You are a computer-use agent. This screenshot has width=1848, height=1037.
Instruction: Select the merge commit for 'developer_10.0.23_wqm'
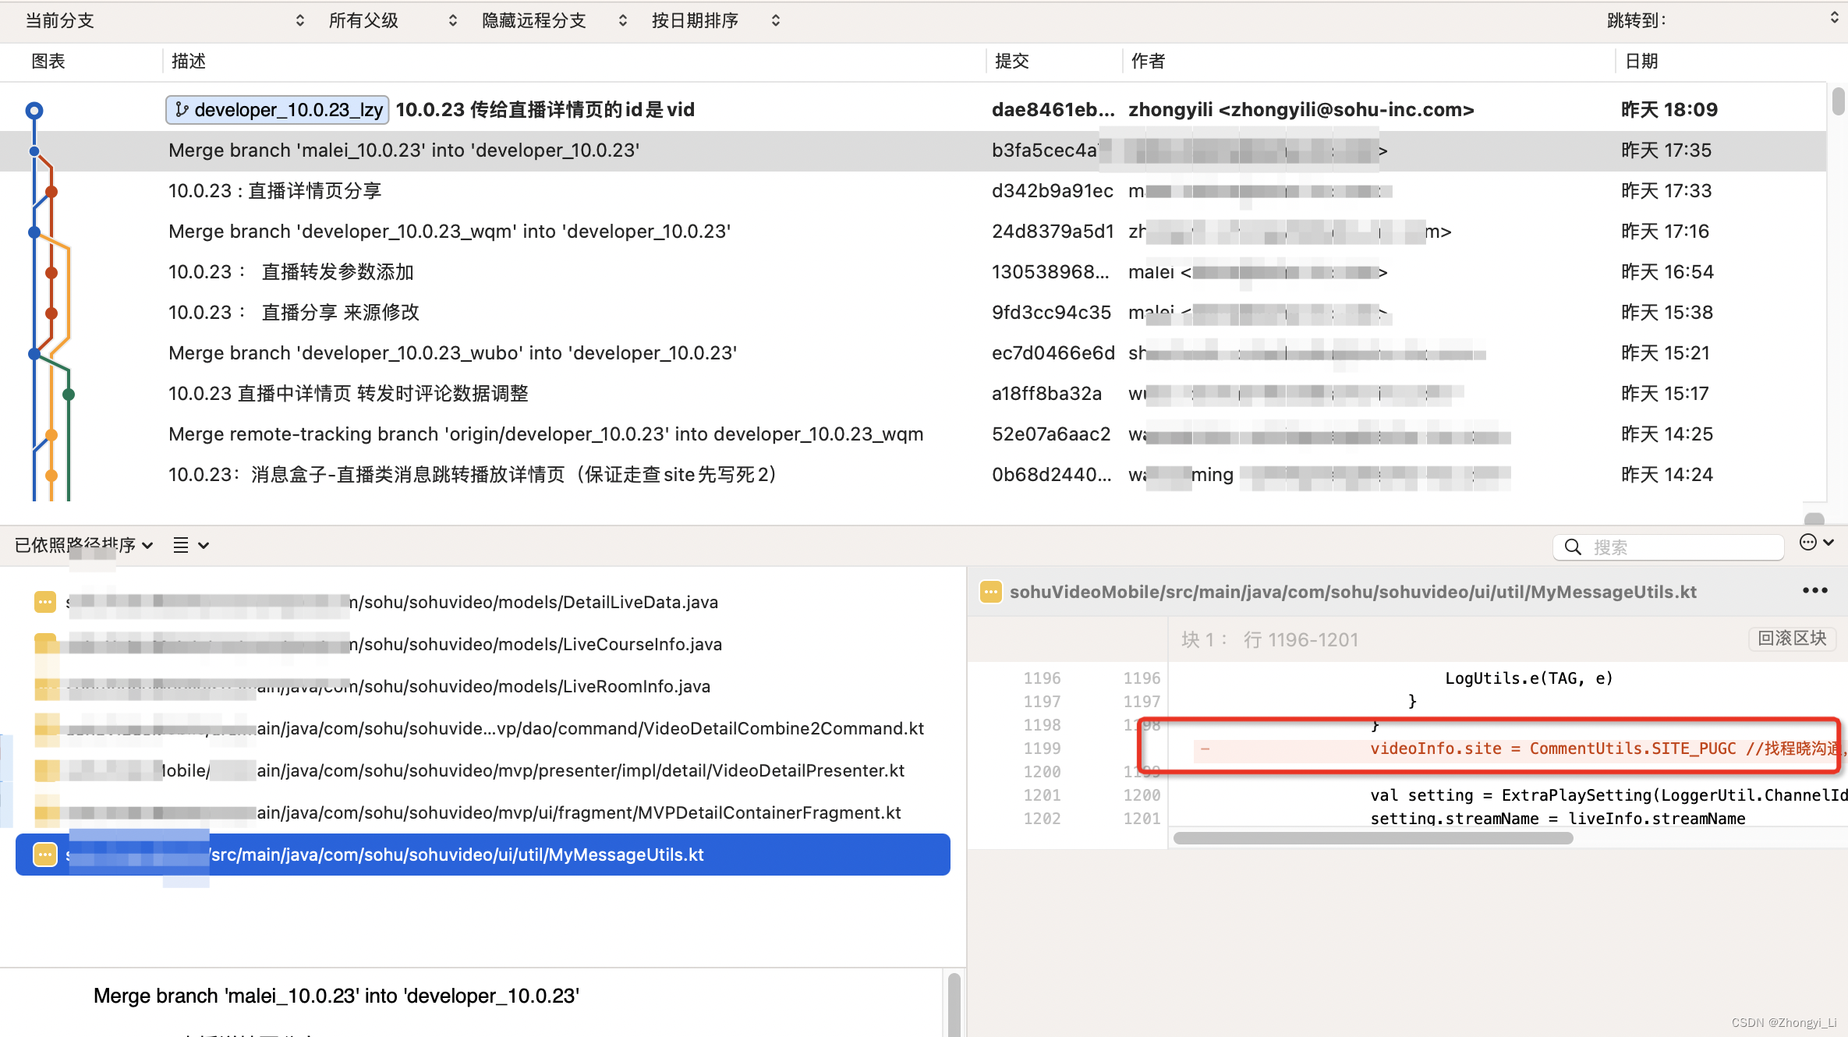[x=912, y=232]
